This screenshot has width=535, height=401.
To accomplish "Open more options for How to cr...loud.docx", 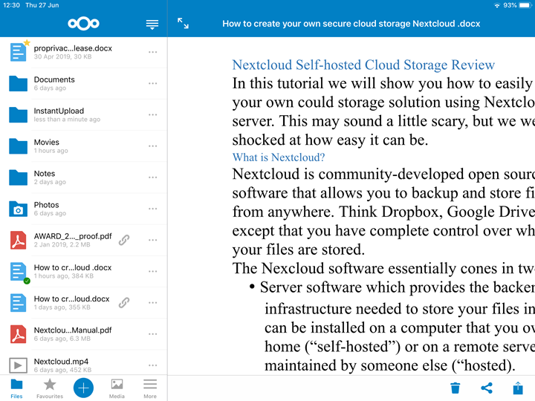I will coord(153,303).
